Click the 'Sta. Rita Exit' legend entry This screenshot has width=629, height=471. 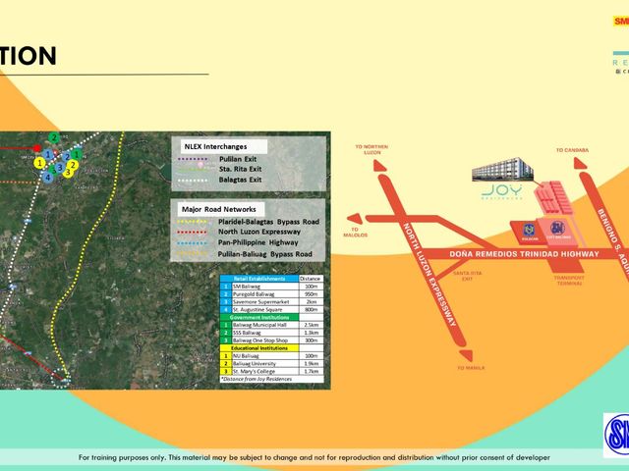coord(240,169)
